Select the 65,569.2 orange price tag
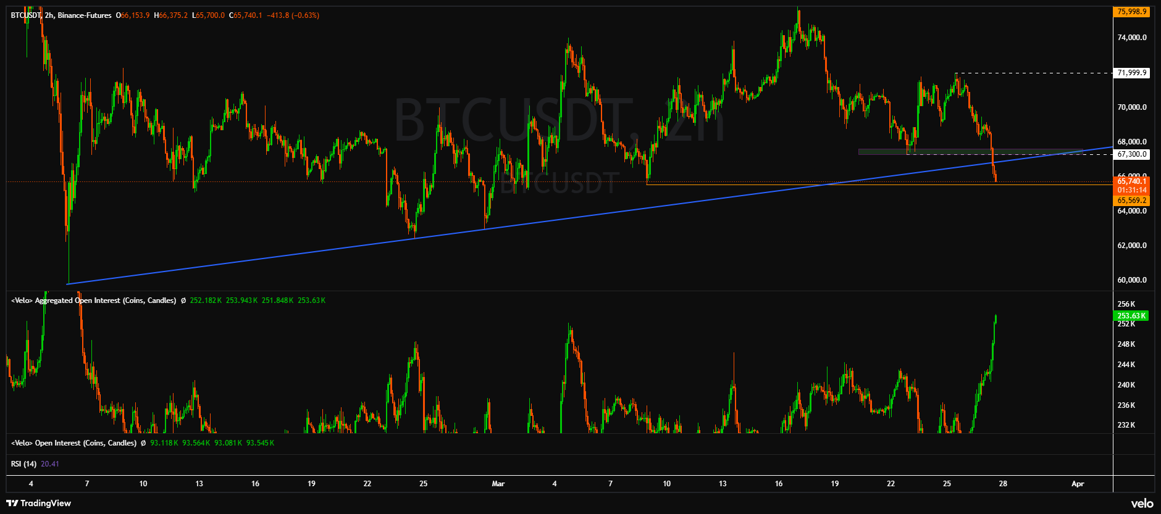The width and height of the screenshot is (1161, 514). [x=1131, y=201]
